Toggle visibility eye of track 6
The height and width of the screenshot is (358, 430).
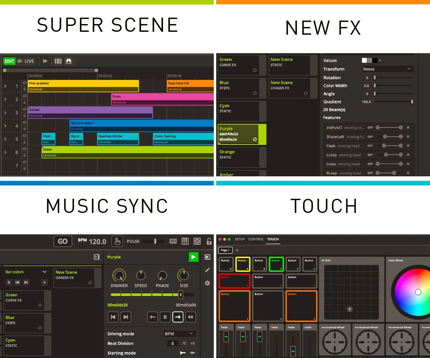point(25,149)
